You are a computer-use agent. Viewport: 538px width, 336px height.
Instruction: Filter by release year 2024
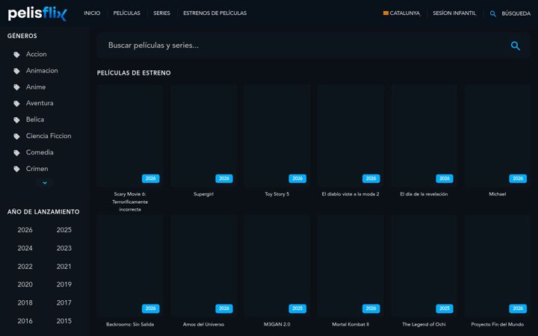pos(25,248)
